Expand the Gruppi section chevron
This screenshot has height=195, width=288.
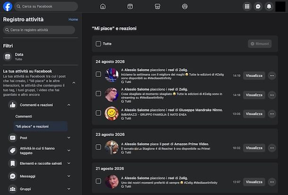coord(69,189)
